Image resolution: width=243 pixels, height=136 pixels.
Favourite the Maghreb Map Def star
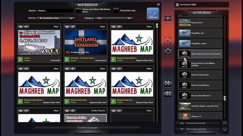pos(114,69)
